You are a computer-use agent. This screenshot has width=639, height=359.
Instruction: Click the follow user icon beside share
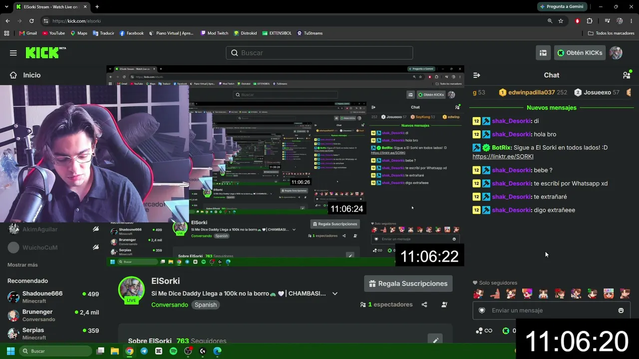[444, 305]
